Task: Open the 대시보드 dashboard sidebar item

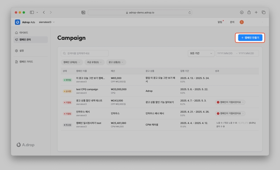Action: point(24,33)
